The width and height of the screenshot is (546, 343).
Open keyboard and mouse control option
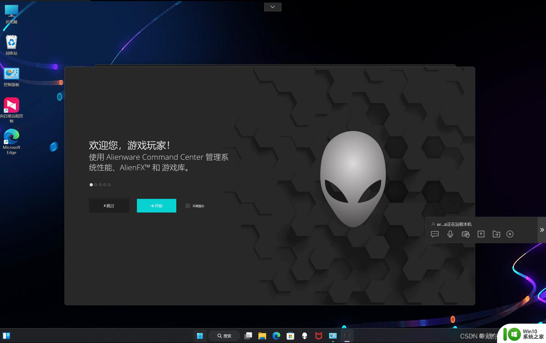(x=465, y=234)
